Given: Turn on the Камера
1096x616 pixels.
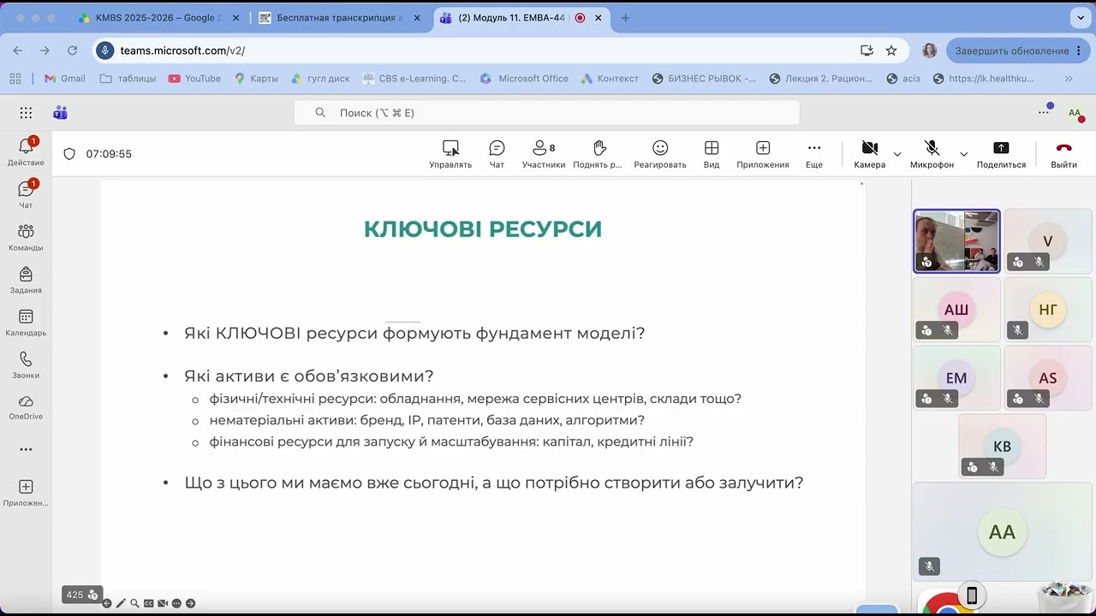Looking at the screenshot, I should click(870, 154).
